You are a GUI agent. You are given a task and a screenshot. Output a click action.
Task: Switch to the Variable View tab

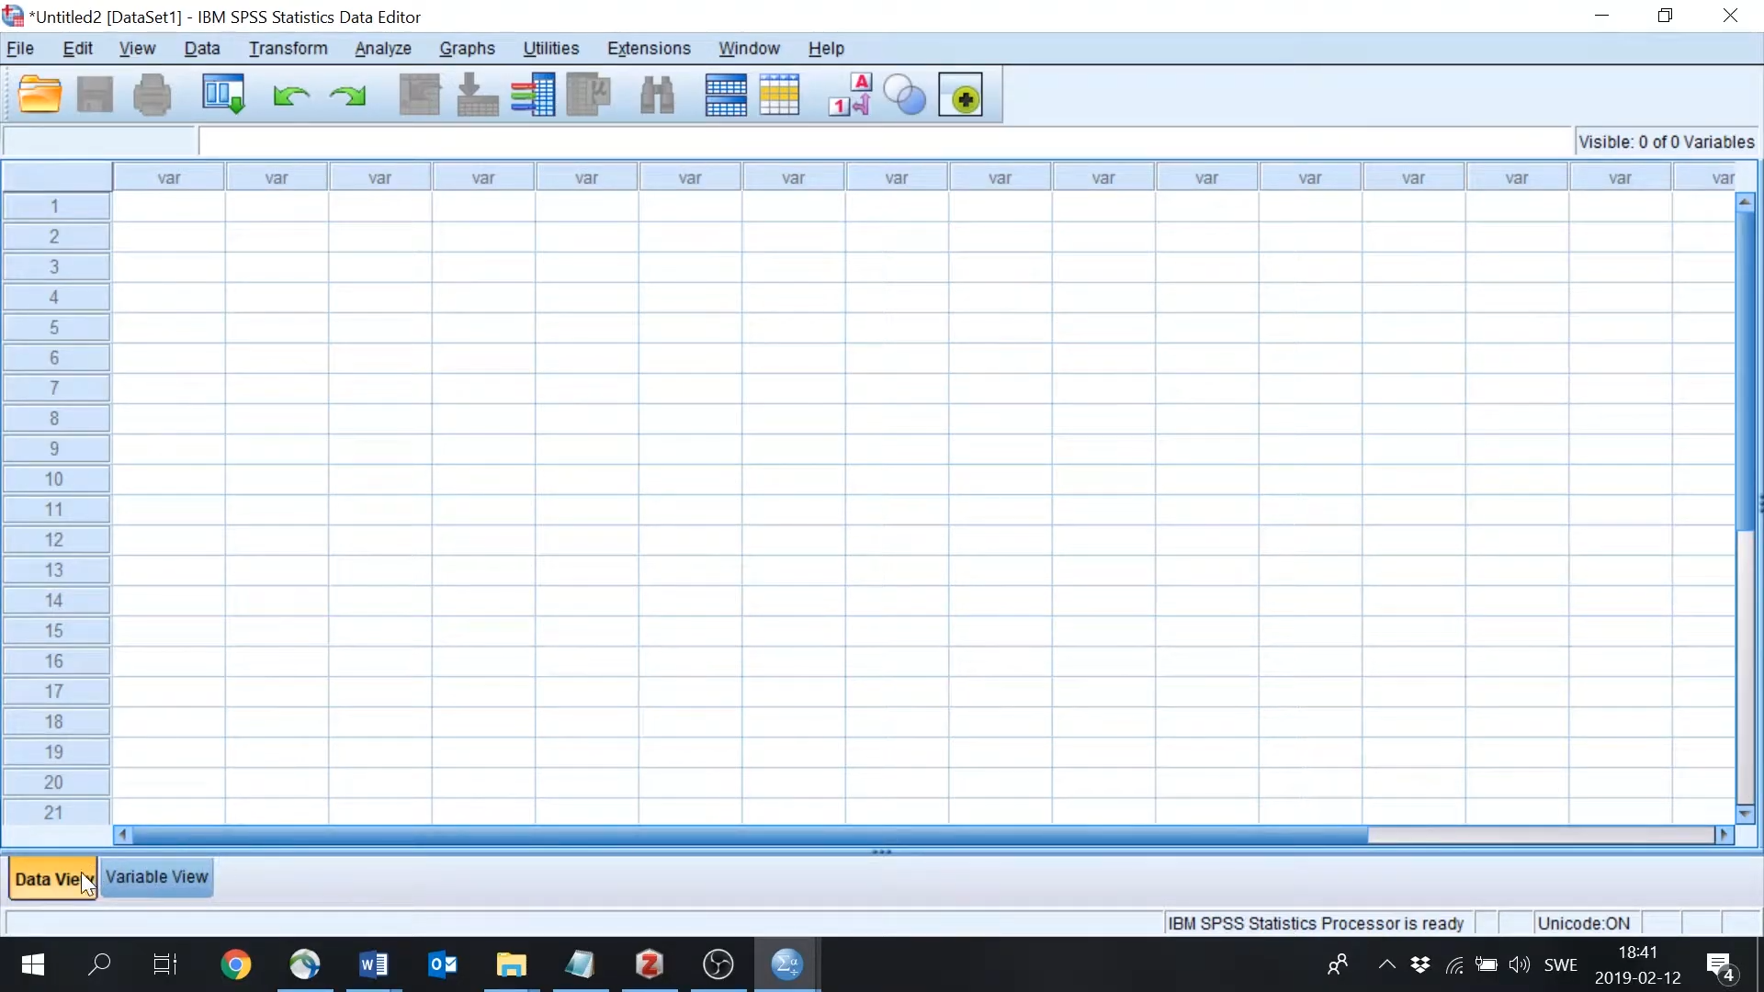[x=157, y=877]
